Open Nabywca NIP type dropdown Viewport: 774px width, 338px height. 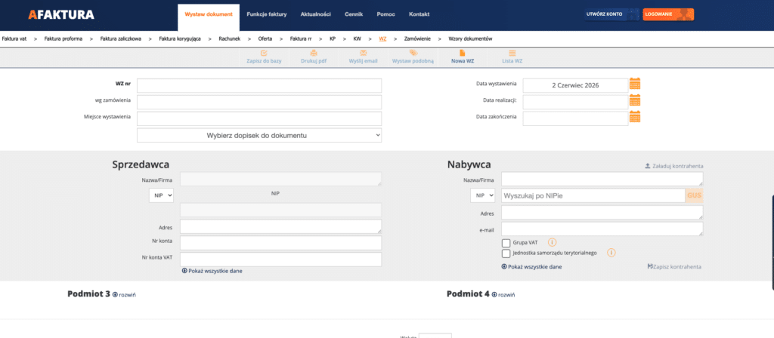tap(482, 195)
